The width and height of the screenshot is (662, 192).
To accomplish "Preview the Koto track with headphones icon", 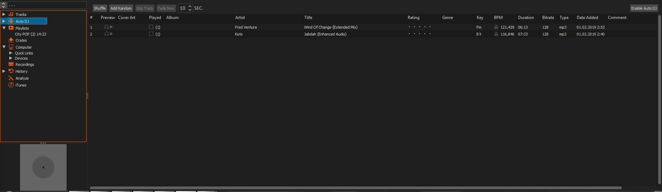I will [107, 34].
